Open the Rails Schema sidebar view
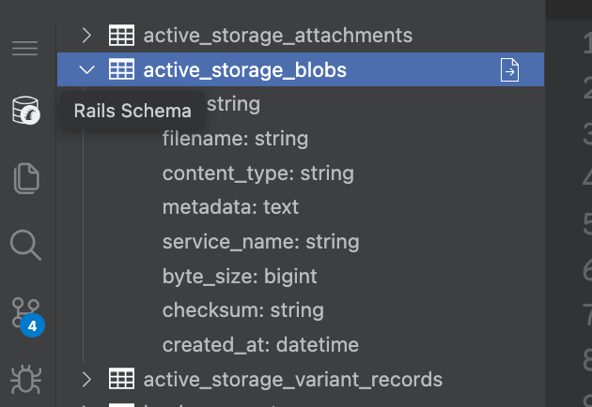592x407 pixels. click(x=25, y=110)
